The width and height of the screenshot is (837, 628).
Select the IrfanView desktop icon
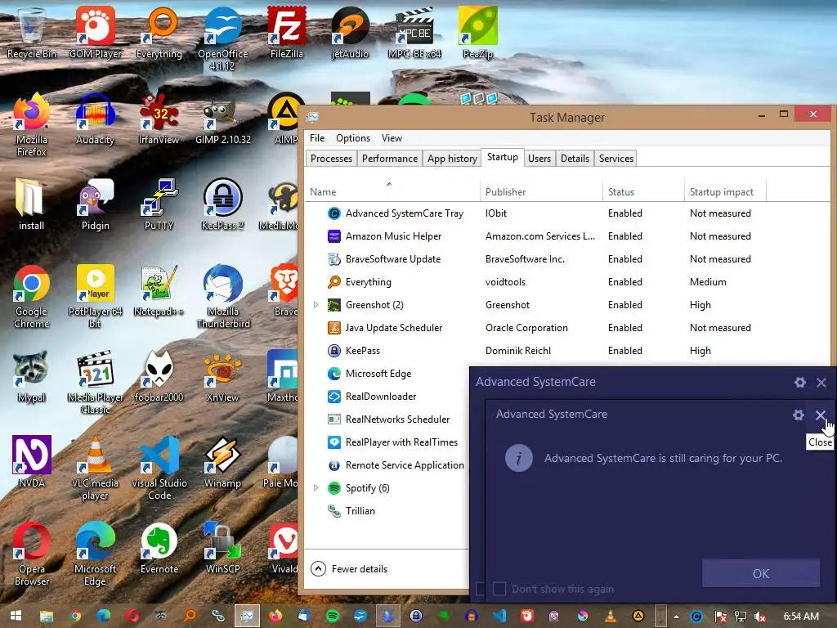coord(159,119)
